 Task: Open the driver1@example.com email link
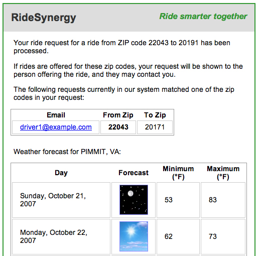point(56,127)
